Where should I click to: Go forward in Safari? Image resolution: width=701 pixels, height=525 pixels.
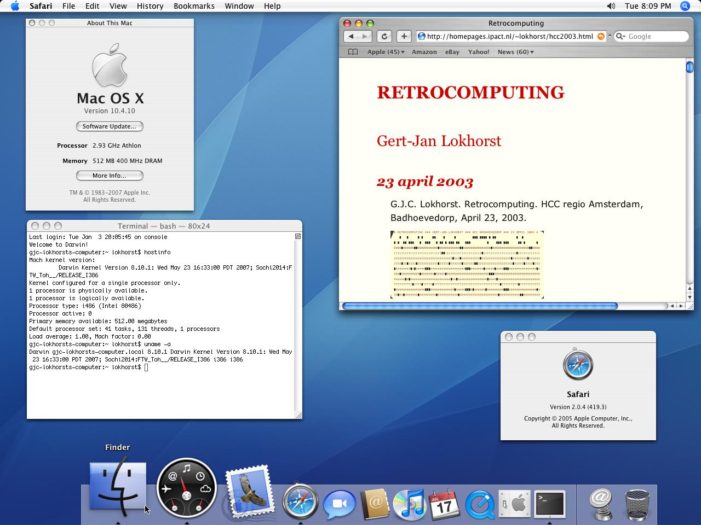(x=365, y=36)
